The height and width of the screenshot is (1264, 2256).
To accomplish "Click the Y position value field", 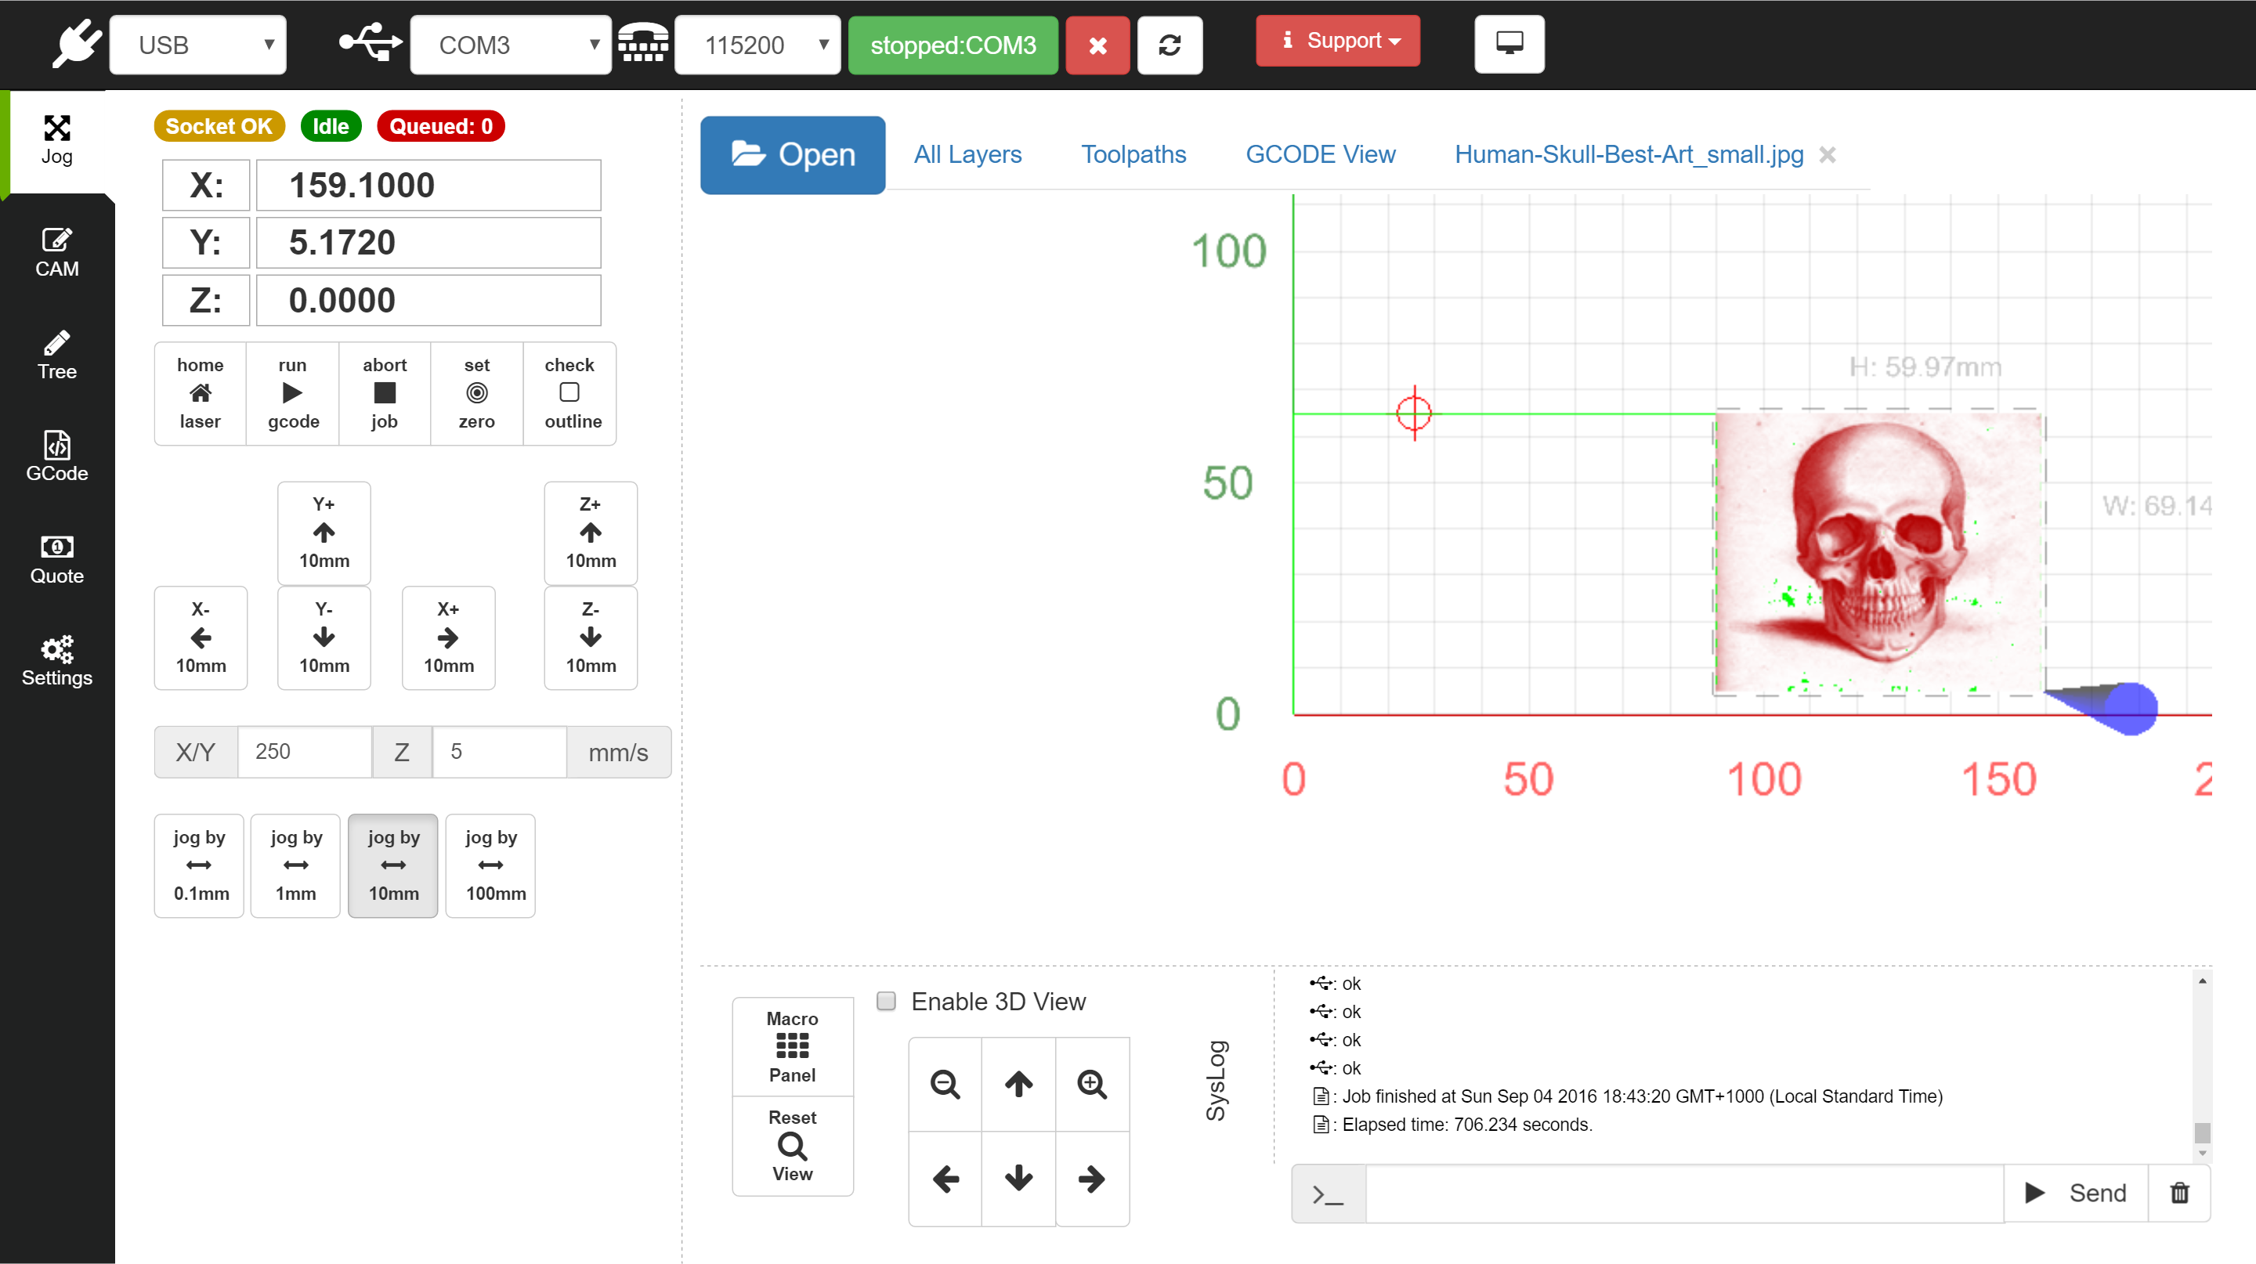I will pyautogui.click(x=428, y=243).
